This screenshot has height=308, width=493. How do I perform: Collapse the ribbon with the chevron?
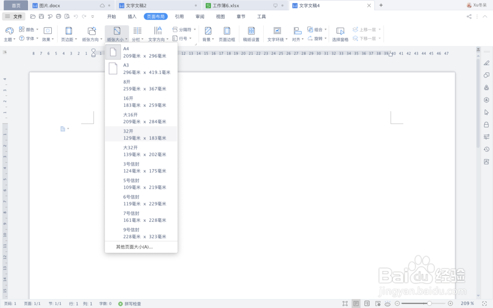point(485,17)
